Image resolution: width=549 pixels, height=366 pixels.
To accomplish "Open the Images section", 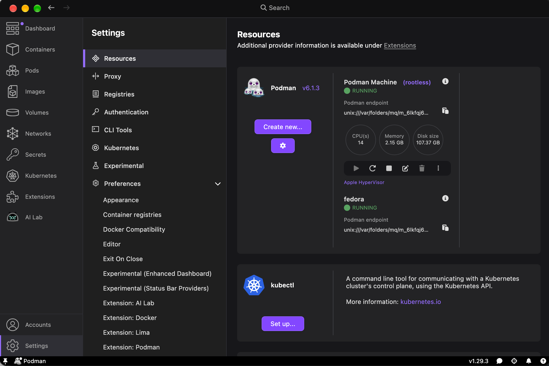I will pyautogui.click(x=41, y=91).
